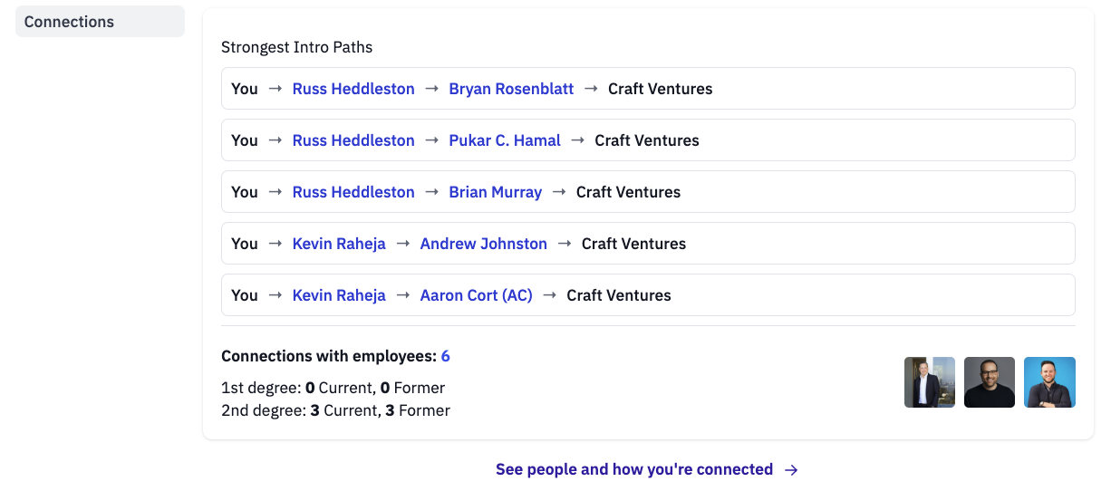
Task: Select Pukar C. Hamal link
Action: 505,140
